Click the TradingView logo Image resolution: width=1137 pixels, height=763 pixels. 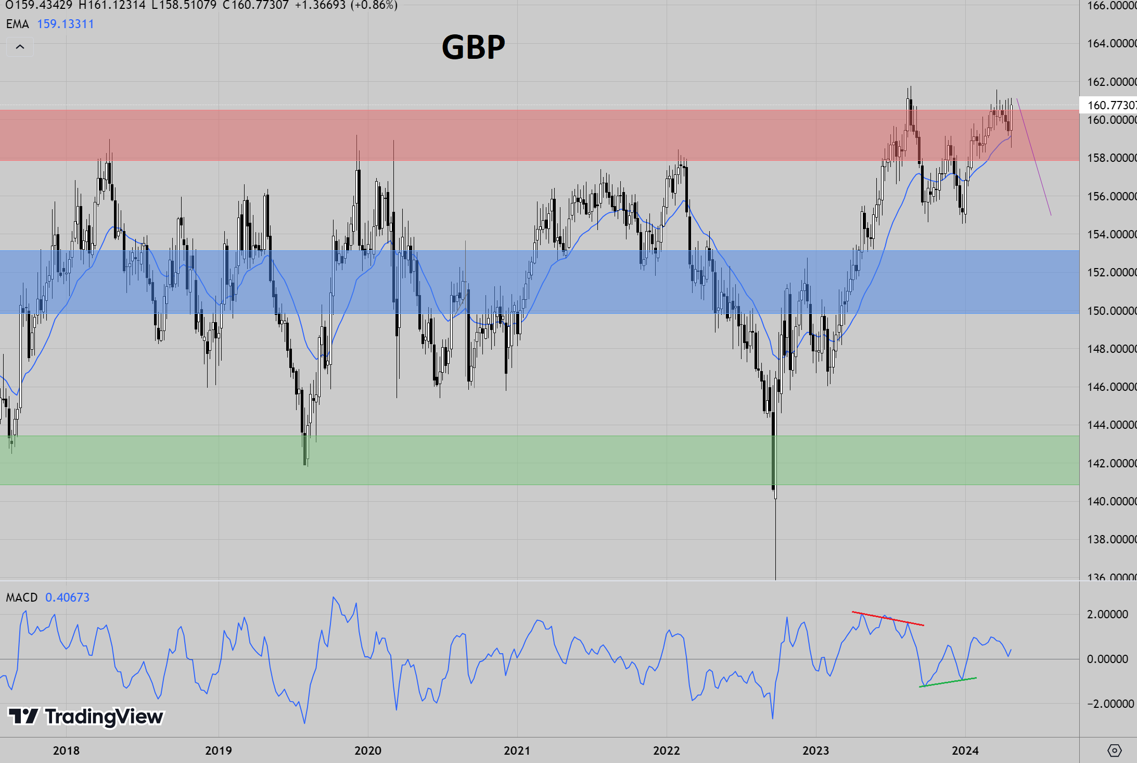pyautogui.click(x=86, y=717)
